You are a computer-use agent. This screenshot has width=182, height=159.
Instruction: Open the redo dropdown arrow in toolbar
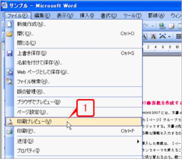[x=153, y=26]
